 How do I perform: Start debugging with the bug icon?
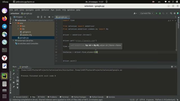pyautogui.click(x=160, y=13)
